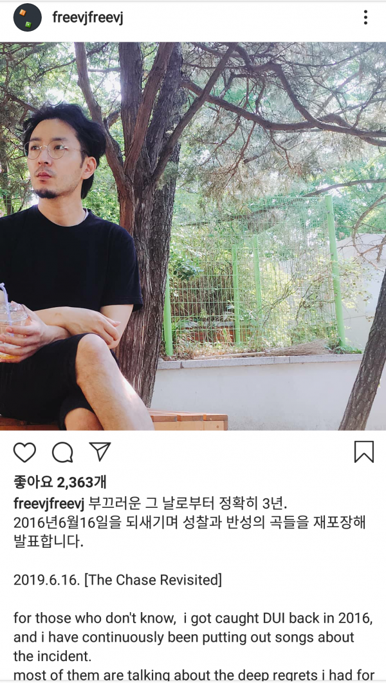Open the freevjfreevj username in the caption

(49, 503)
